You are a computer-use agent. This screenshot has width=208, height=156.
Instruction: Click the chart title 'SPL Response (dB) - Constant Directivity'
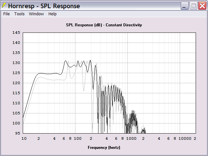click(104, 25)
